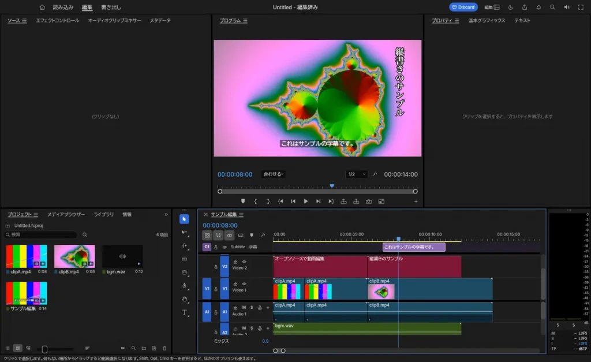
Task: Open the 1/2 playback resolution dropdown
Action: point(356,174)
